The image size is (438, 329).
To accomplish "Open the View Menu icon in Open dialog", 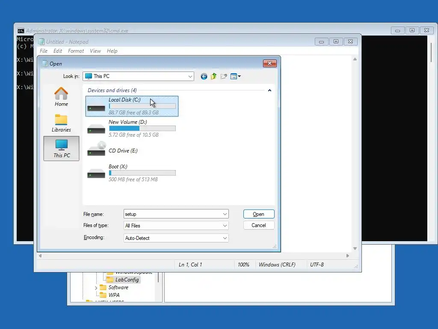I will [x=236, y=76].
